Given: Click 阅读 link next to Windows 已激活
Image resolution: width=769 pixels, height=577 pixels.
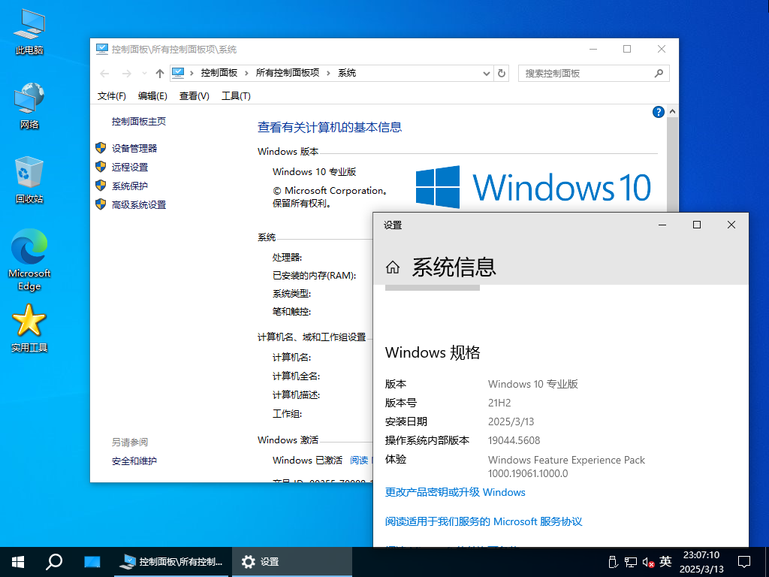Looking at the screenshot, I should click(360, 461).
